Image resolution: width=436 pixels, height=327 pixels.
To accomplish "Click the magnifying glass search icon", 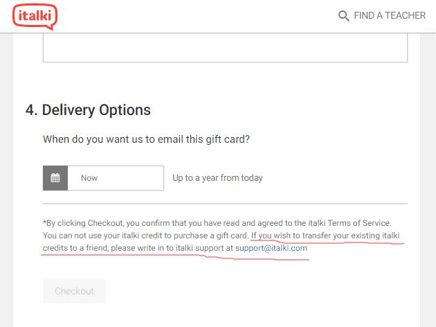I will (x=343, y=16).
